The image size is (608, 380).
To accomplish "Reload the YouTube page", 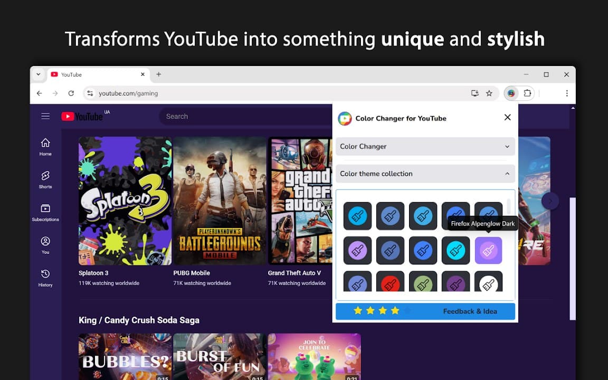I will (71, 93).
